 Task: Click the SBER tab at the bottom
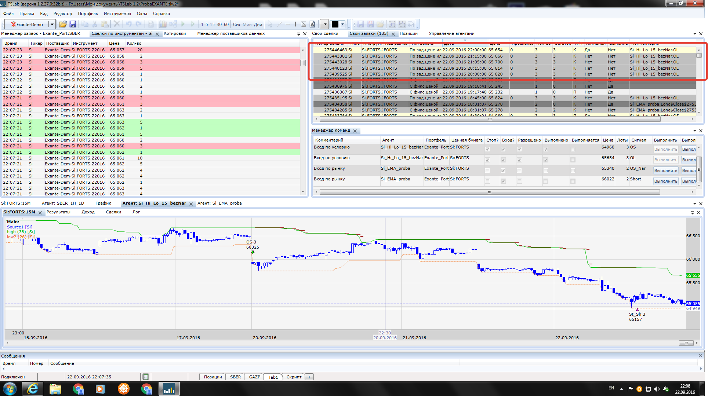(x=235, y=377)
